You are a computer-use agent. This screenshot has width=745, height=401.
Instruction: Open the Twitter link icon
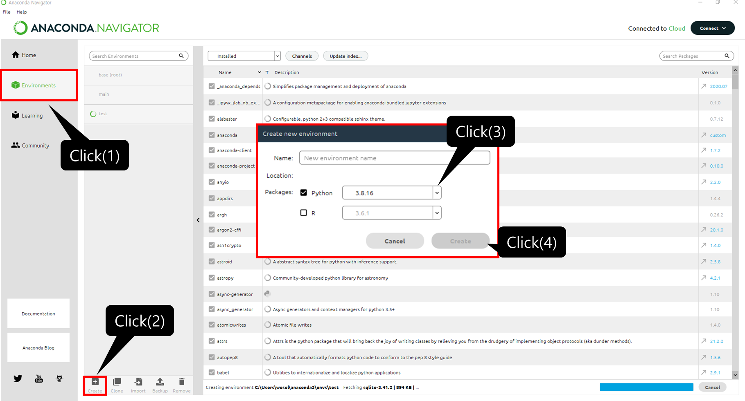18,379
